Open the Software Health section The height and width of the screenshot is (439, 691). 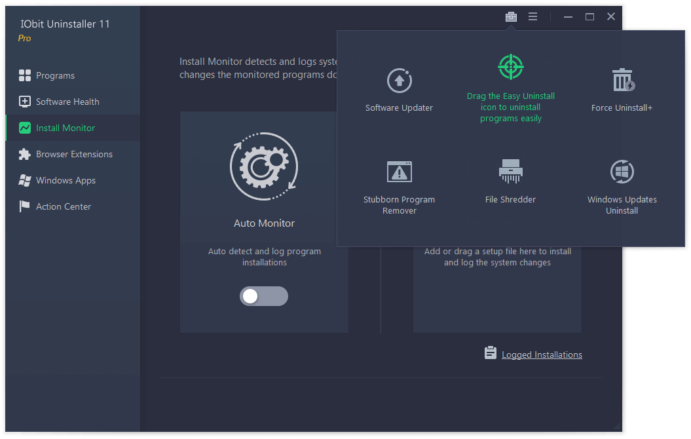point(73,102)
